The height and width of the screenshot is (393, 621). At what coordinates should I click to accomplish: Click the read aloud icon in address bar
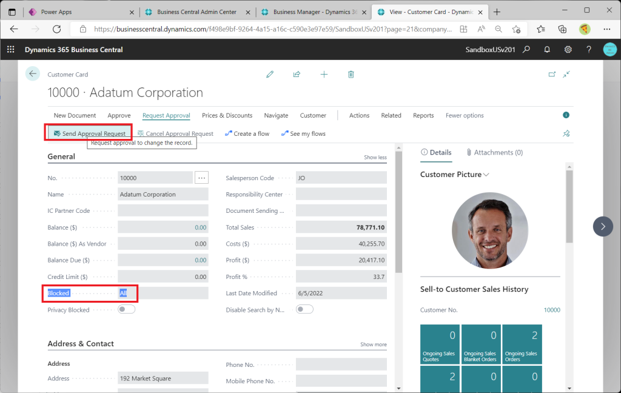click(x=481, y=29)
